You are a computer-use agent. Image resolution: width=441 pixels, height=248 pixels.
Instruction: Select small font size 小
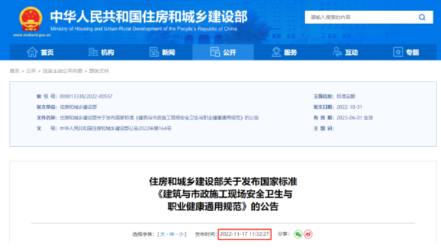(x=181, y=234)
